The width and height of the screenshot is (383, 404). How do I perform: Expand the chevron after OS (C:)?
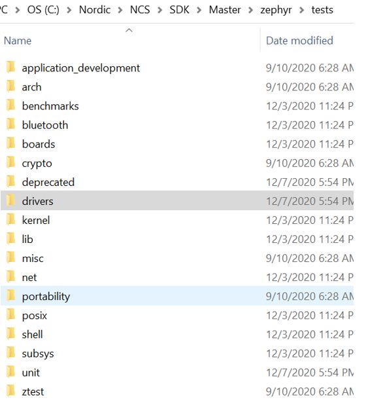(69, 10)
